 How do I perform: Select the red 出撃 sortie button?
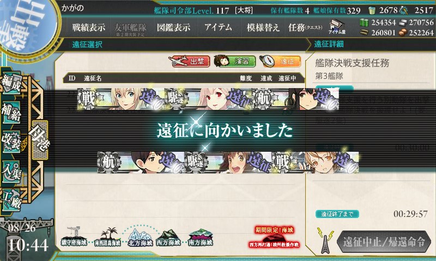click(x=190, y=61)
